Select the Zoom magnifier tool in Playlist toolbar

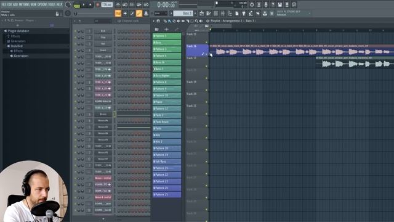pos(196,21)
